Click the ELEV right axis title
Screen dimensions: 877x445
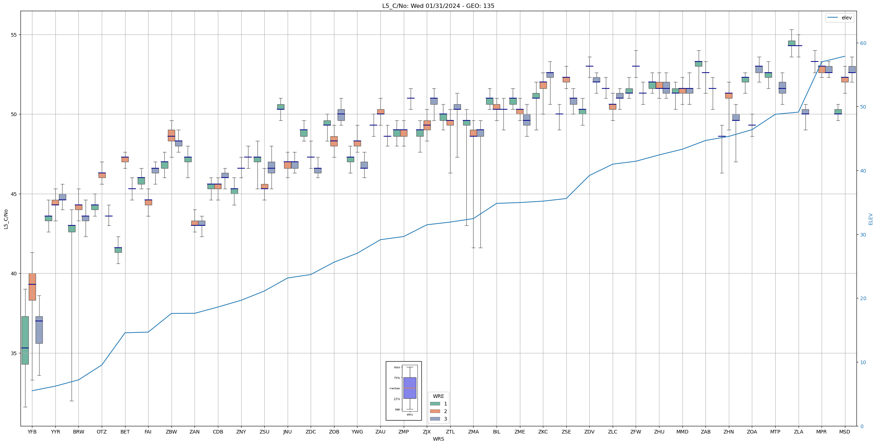871,219
